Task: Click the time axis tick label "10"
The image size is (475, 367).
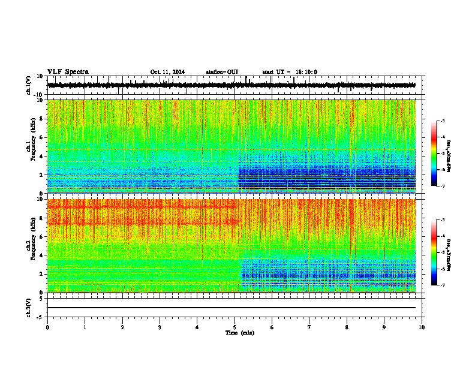Action: tap(422, 327)
